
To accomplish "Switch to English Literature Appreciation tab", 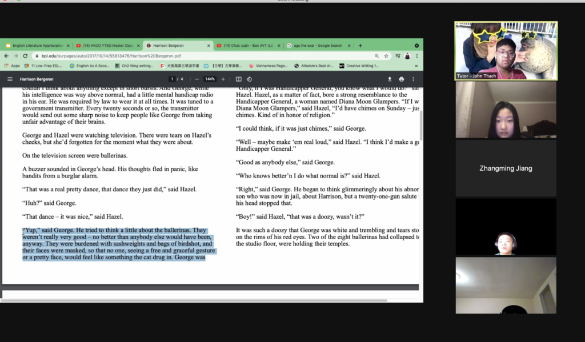I will point(38,46).
